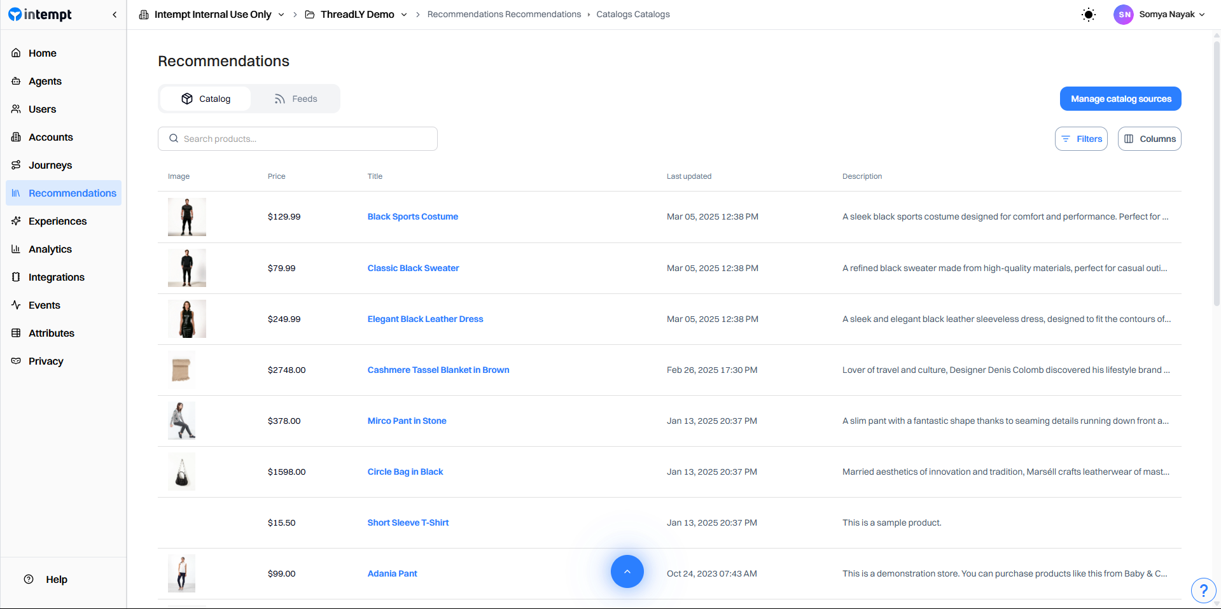Switch to the Feeds tab

coord(295,99)
